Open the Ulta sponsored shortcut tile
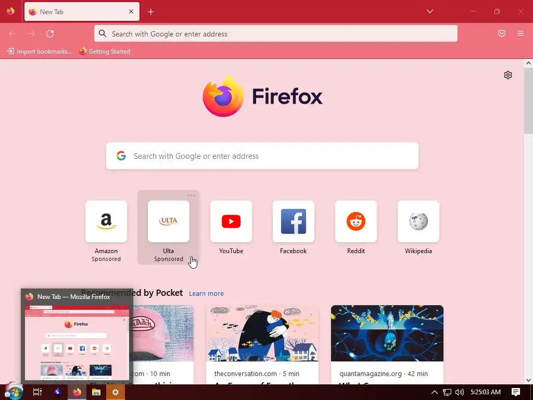 tap(169, 221)
